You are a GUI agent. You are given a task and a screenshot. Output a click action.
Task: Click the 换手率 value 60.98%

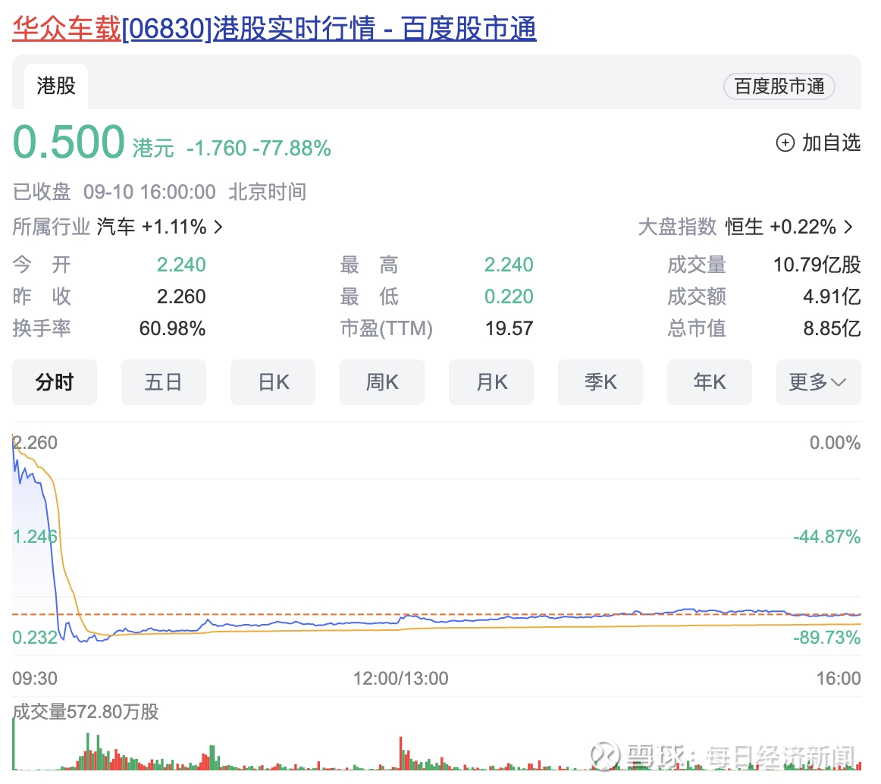coord(173,328)
